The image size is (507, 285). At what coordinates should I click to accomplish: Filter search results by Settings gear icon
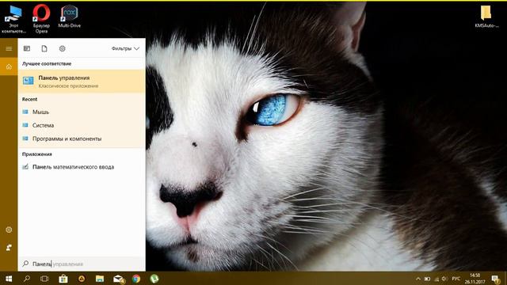62,48
